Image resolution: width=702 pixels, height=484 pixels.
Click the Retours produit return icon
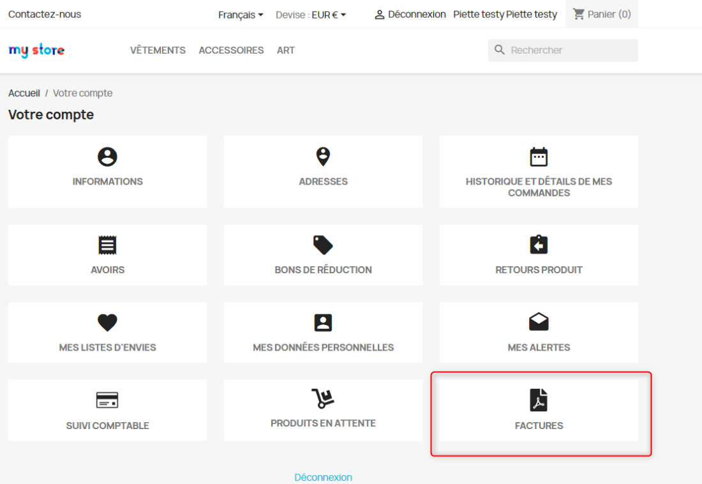coord(539,245)
